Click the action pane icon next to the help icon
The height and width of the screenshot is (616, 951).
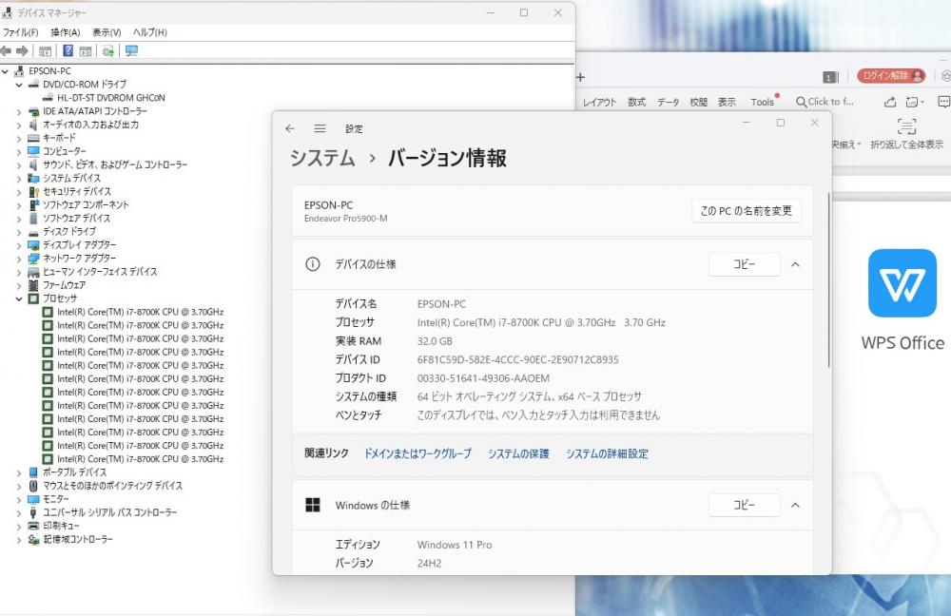(86, 51)
